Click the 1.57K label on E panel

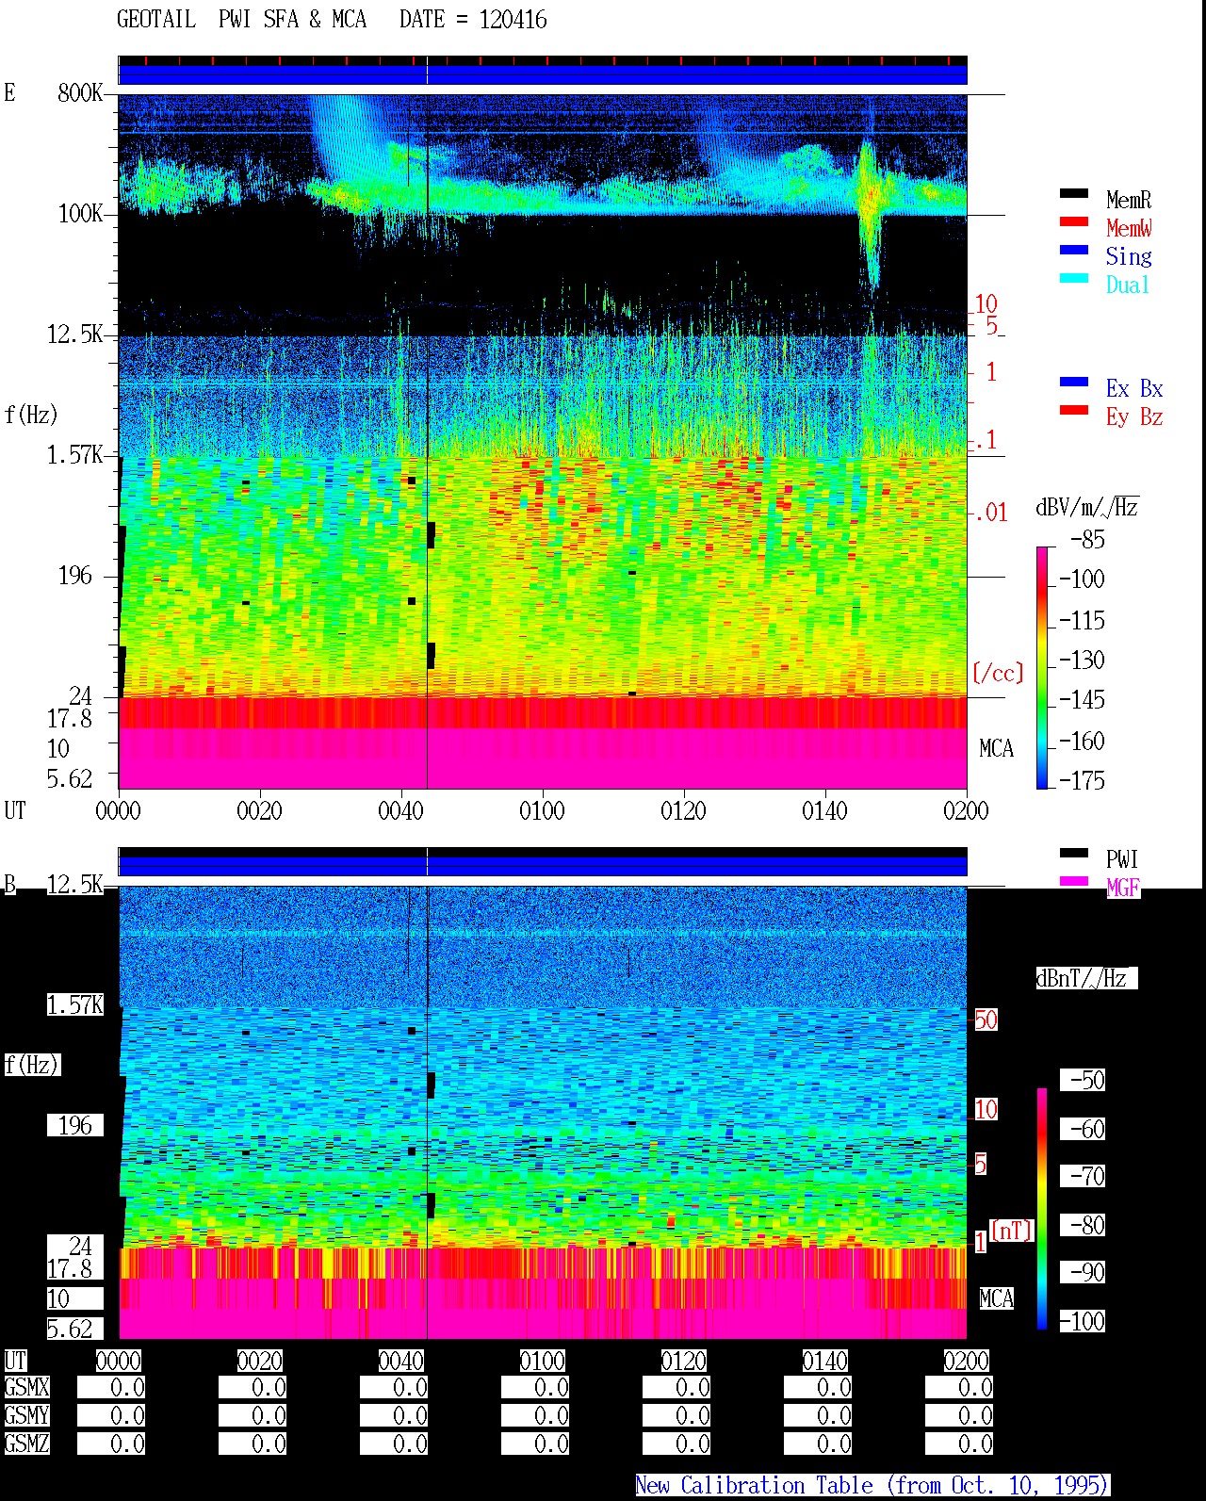(74, 454)
